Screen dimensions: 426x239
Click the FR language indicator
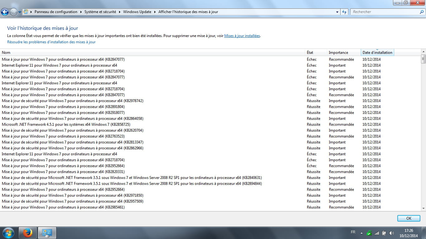[353, 232]
